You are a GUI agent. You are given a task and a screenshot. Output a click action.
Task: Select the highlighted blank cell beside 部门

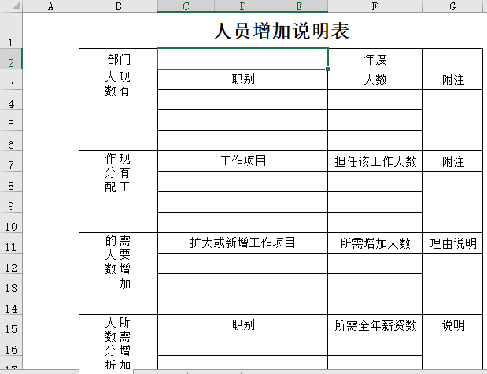pos(242,59)
